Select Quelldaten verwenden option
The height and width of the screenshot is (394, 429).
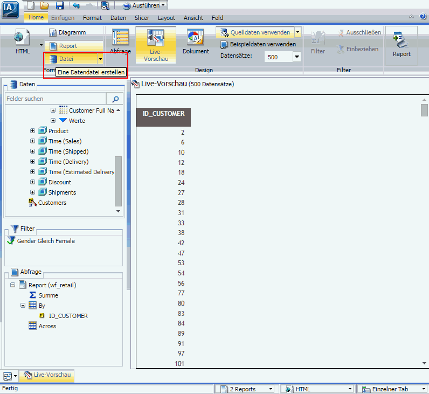click(x=255, y=32)
